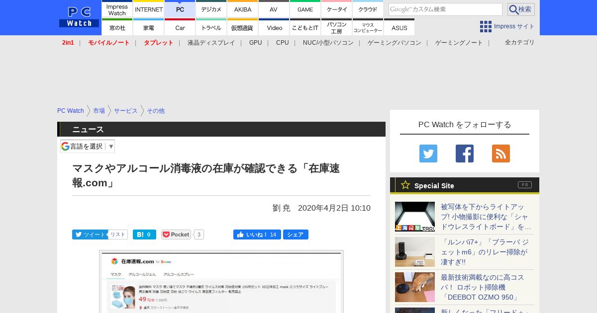Screen dimensions: 597x313
Task: Open 全カテゴリ category list
Action: [x=519, y=43]
